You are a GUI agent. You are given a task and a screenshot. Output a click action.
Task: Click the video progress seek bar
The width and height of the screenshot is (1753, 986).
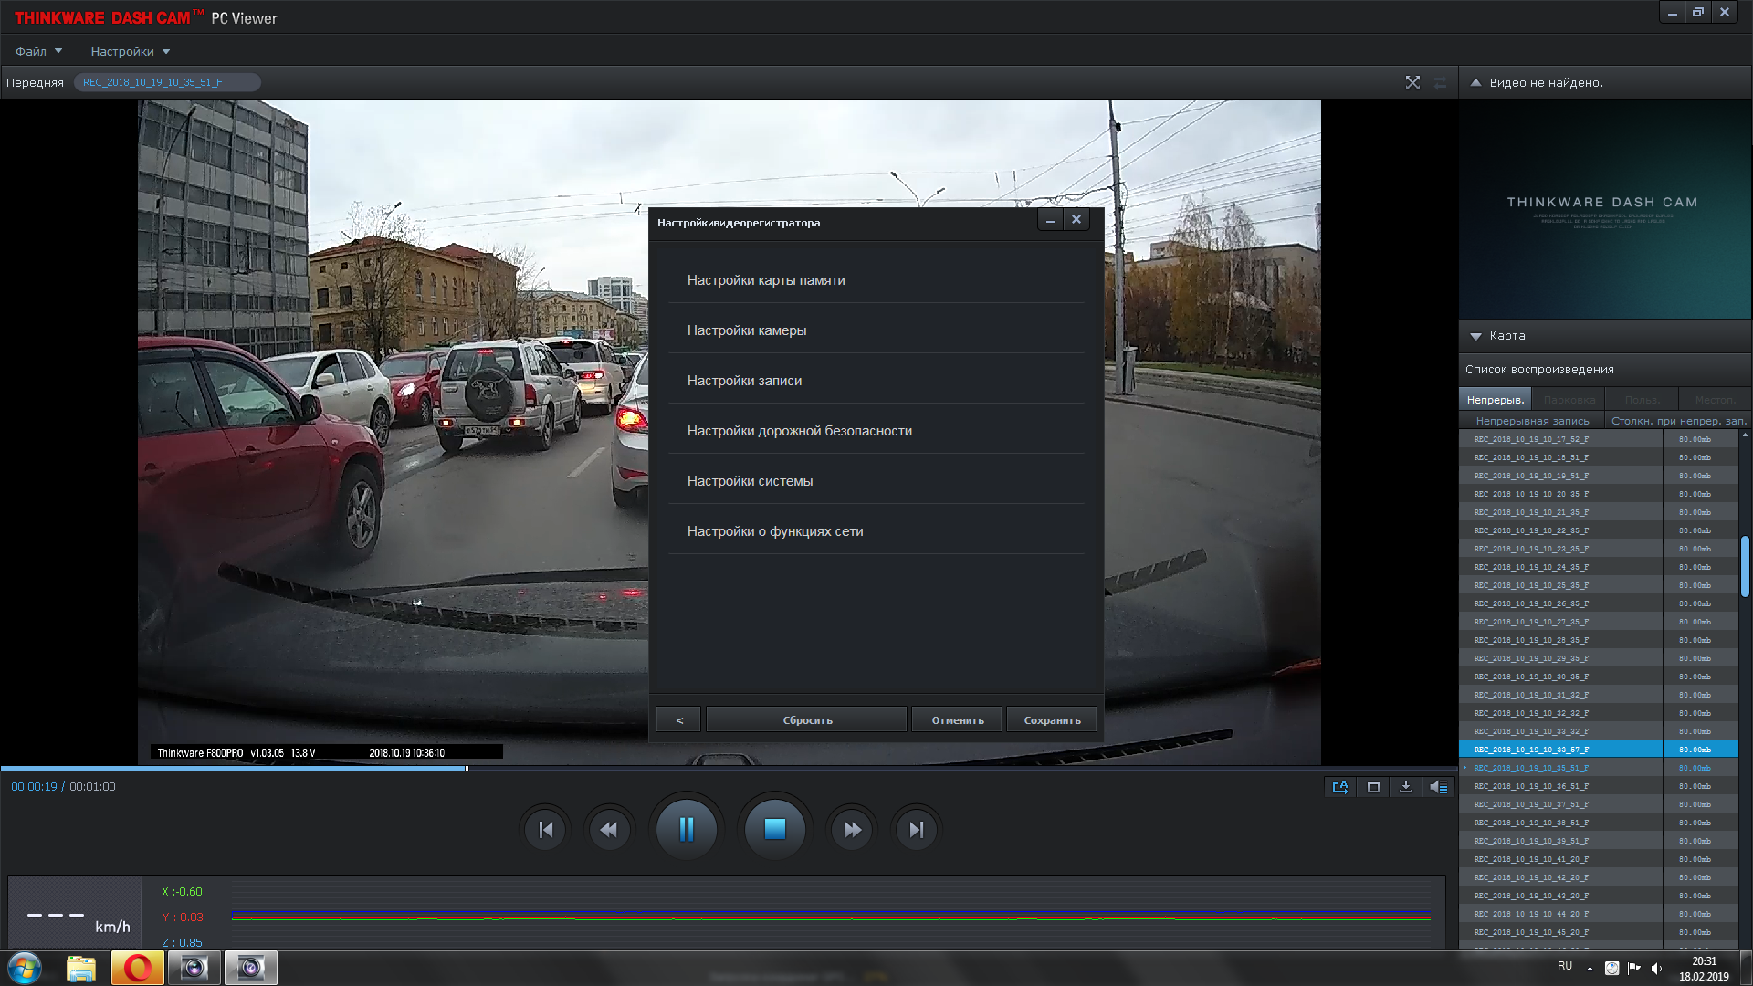pyautogui.click(x=730, y=768)
